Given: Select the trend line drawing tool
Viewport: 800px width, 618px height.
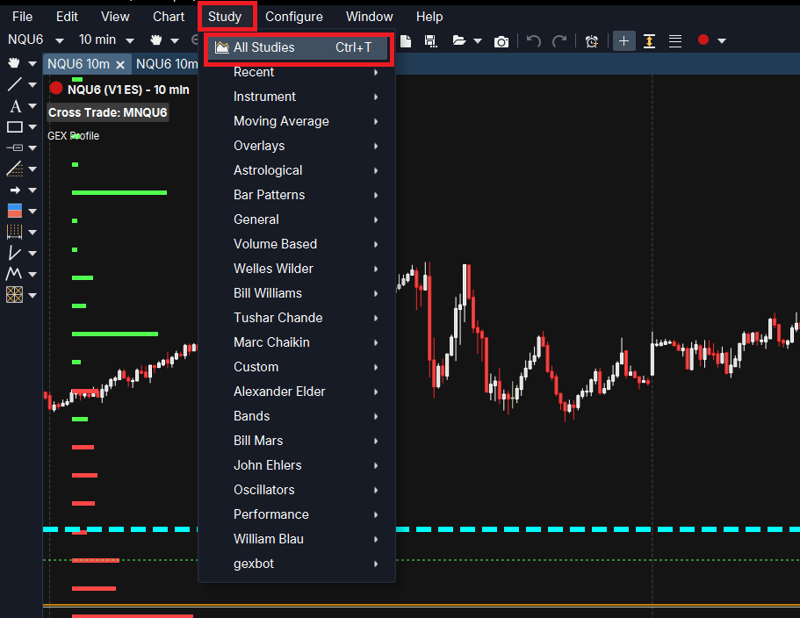Looking at the screenshot, I should pos(15,84).
